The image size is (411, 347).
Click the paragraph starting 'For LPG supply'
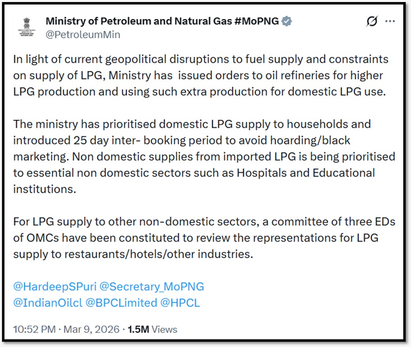(200, 237)
